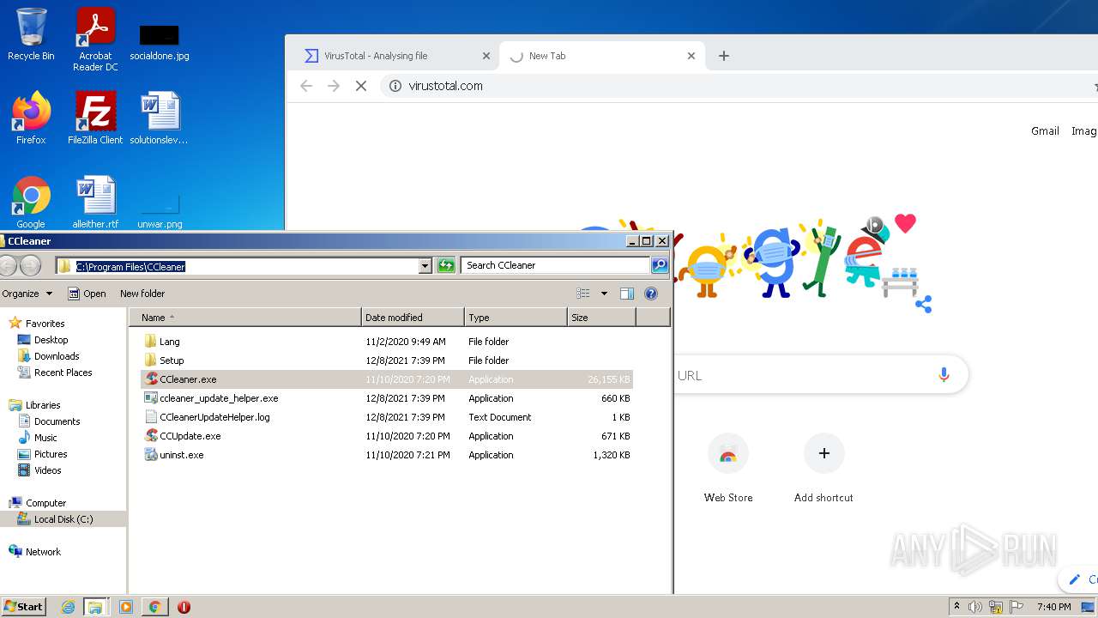Click Explorer path address field
The image size is (1098, 618).
coord(238,266)
